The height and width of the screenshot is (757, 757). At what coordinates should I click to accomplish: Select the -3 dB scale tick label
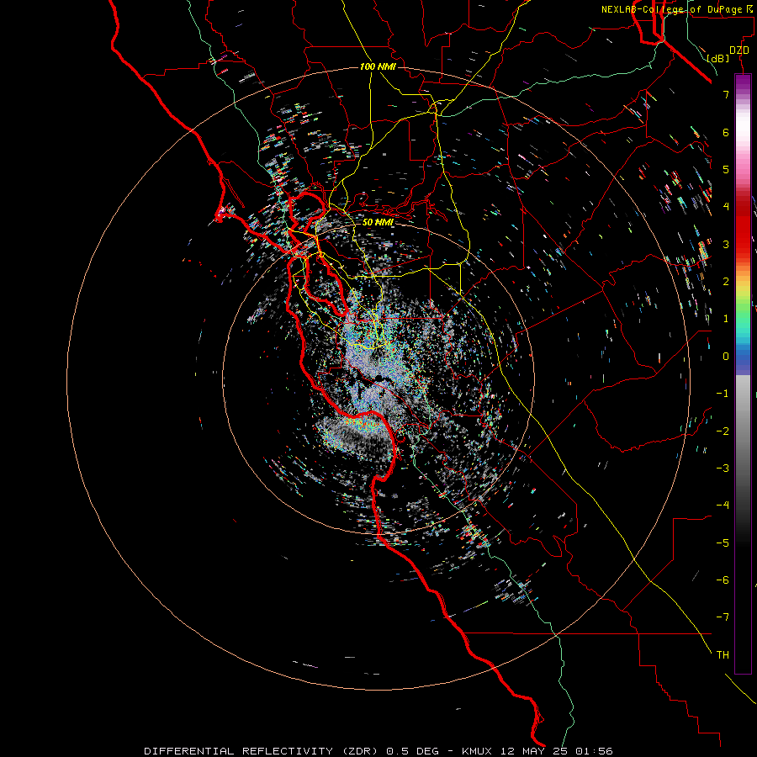(723, 468)
